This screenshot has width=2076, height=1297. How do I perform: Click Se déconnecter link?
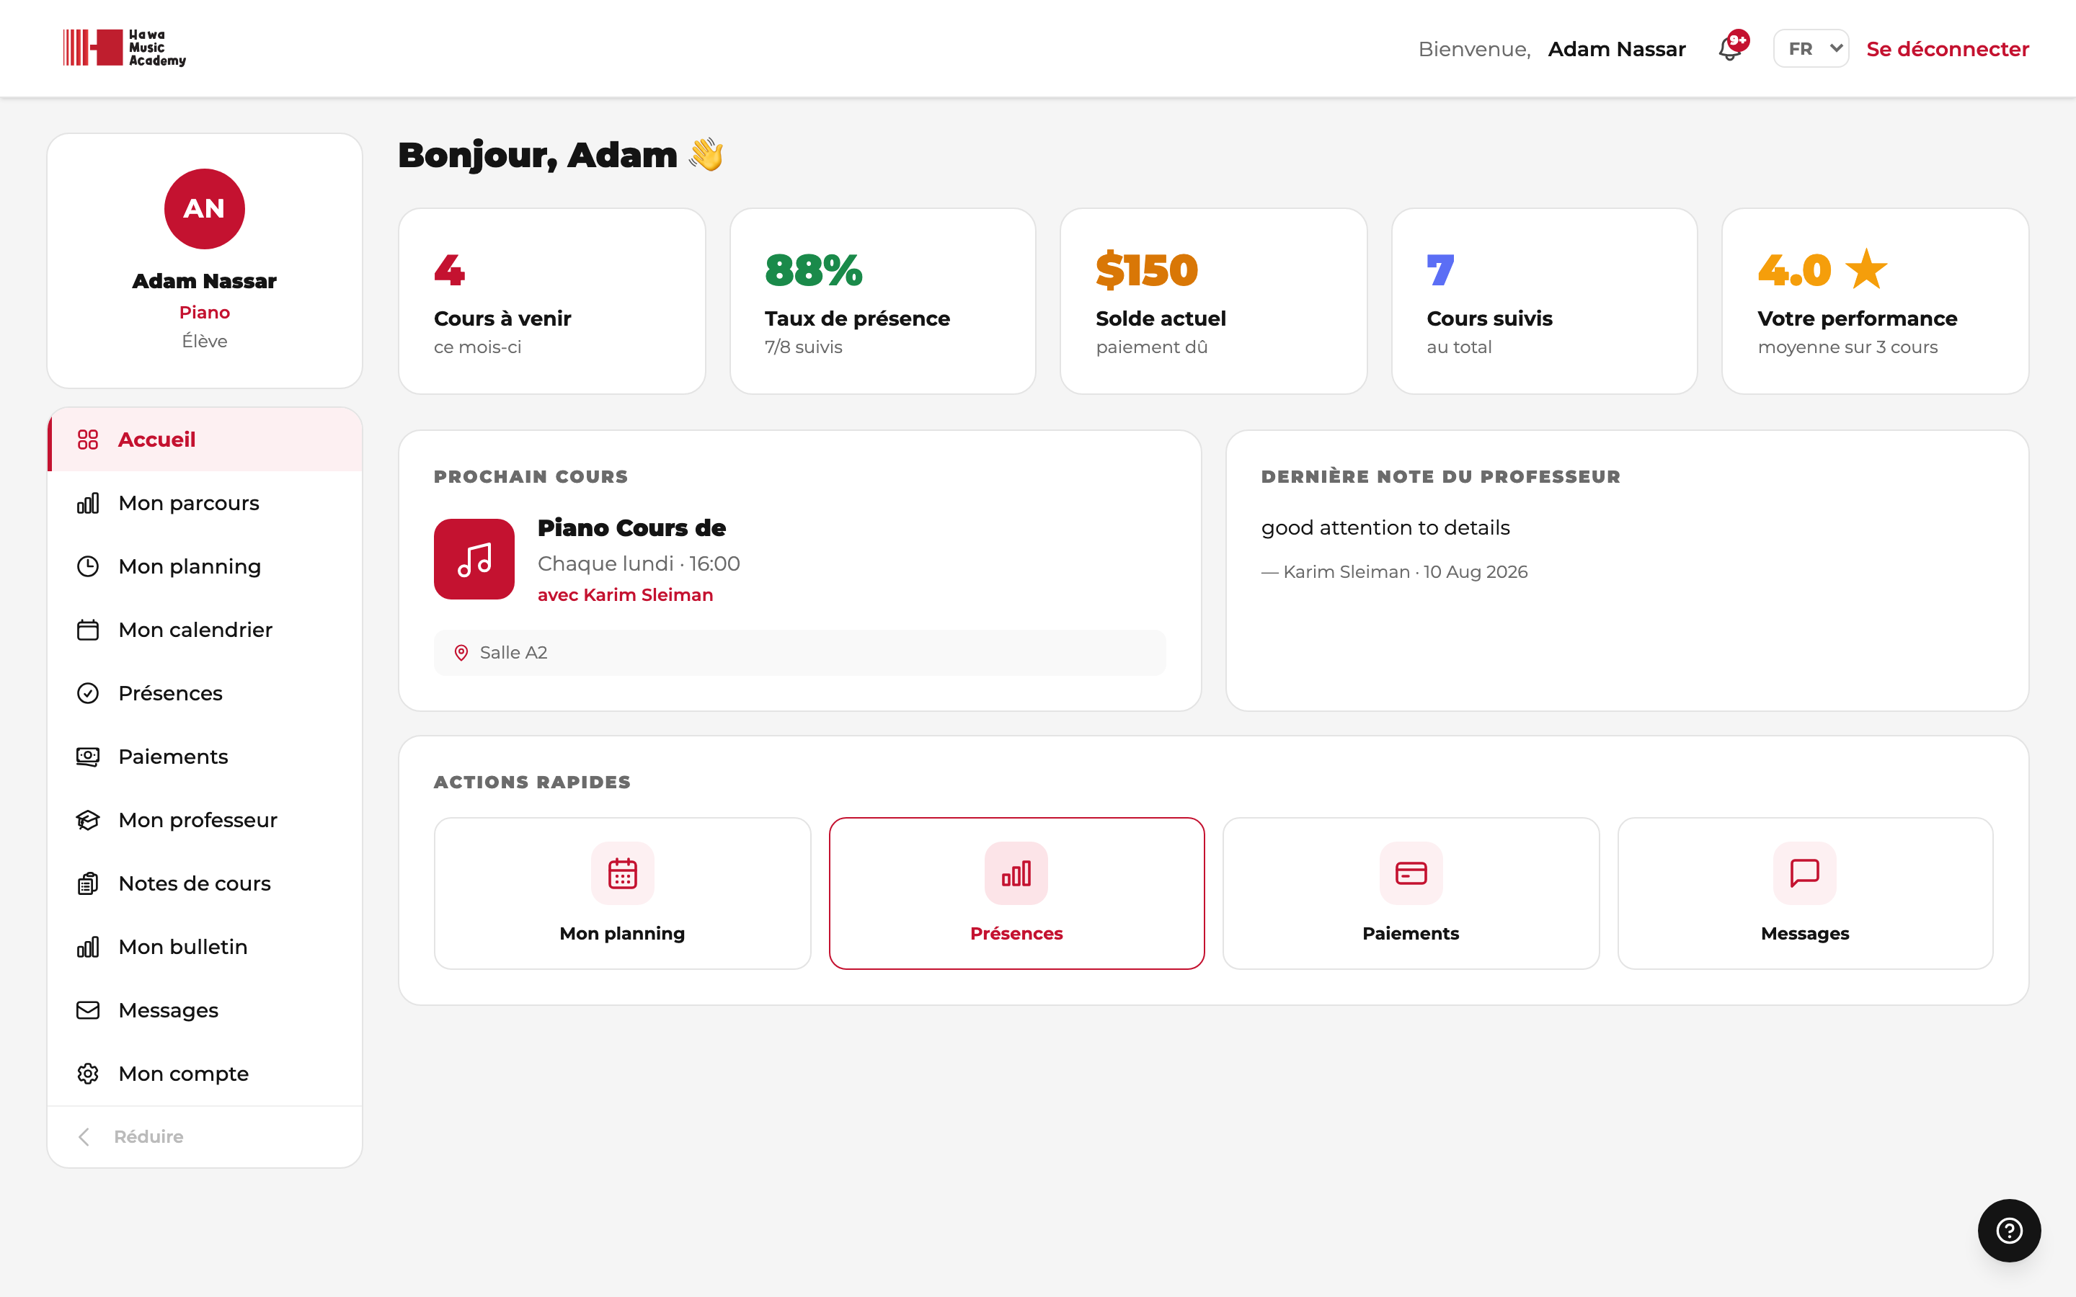point(1947,49)
